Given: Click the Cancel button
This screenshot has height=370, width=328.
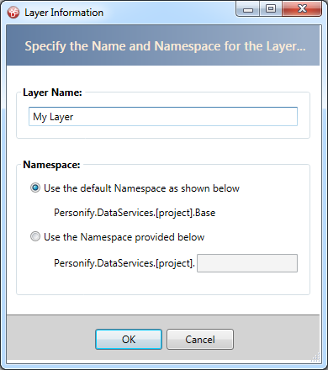Looking at the screenshot, I should pyautogui.click(x=200, y=339).
